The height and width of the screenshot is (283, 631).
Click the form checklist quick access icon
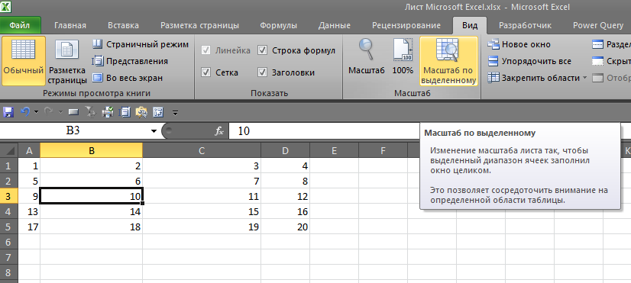click(158, 112)
